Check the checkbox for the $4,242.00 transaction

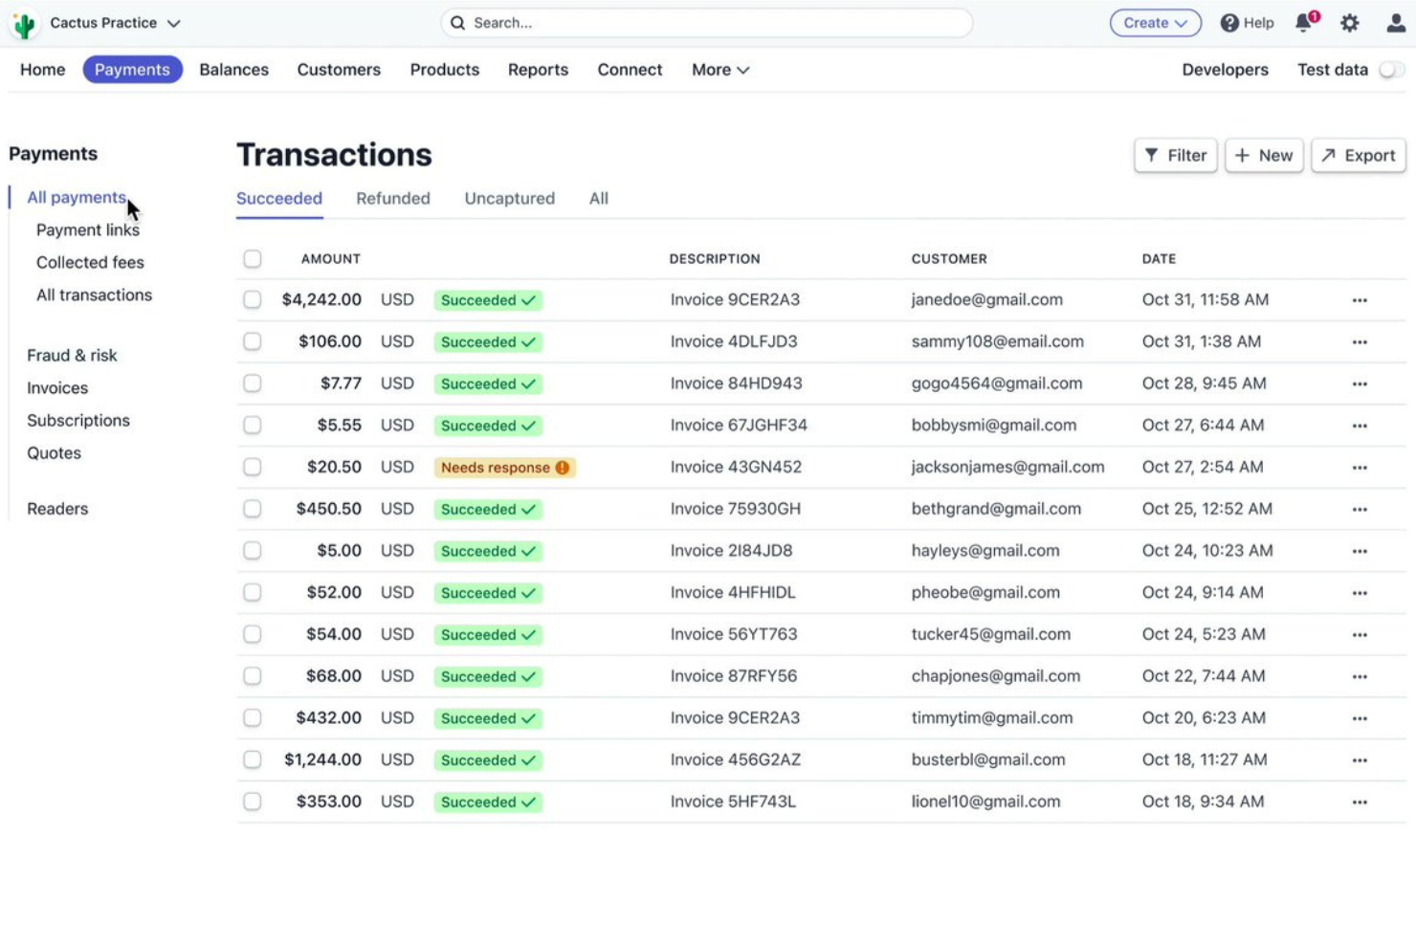(252, 299)
